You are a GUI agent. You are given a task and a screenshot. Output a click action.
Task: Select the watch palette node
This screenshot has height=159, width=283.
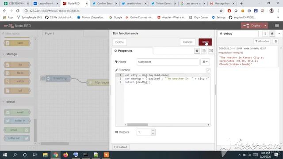click(x=17, y=81)
